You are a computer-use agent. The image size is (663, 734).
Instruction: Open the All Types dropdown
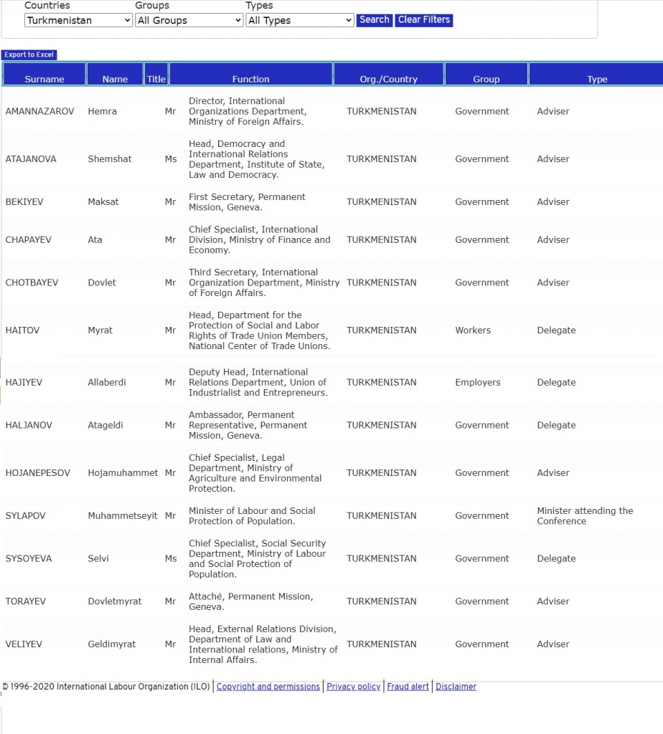click(x=299, y=21)
